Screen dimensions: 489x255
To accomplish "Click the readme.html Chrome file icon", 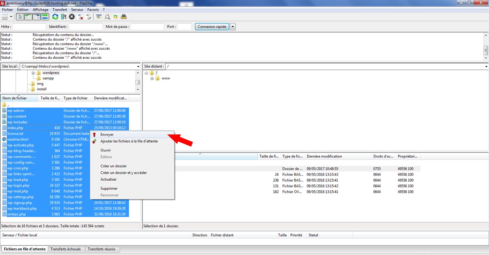I will [4, 139].
